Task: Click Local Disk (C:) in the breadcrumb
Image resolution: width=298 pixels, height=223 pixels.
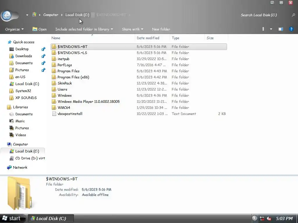Action: click(x=77, y=15)
